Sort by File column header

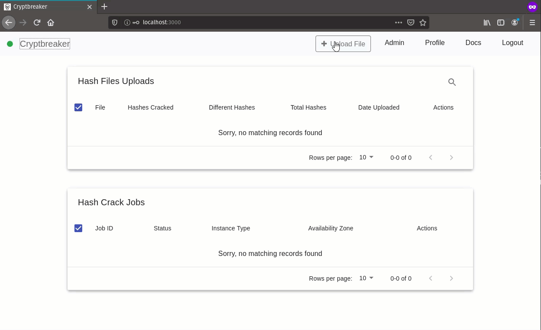[x=100, y=107]
